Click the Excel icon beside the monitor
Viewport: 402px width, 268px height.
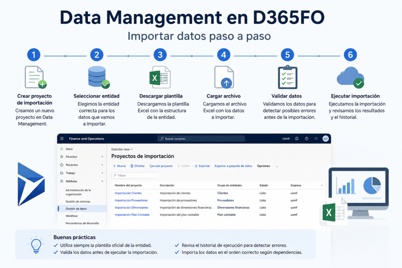point(334,212)
